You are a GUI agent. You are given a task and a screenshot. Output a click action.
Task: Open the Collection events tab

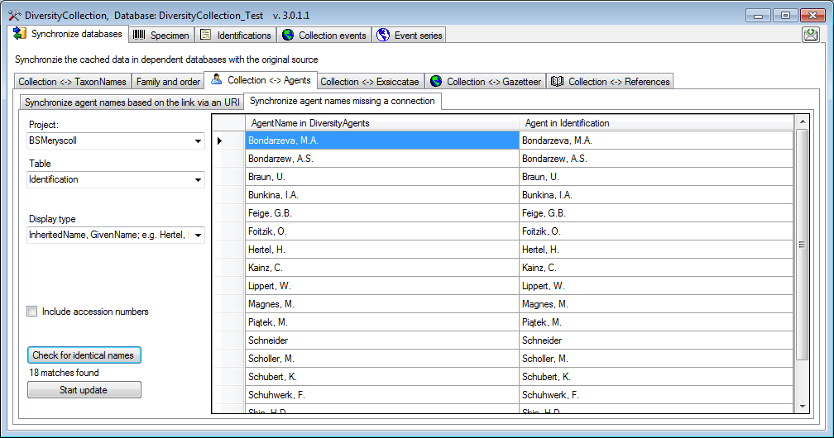click(x=324, y=35)
